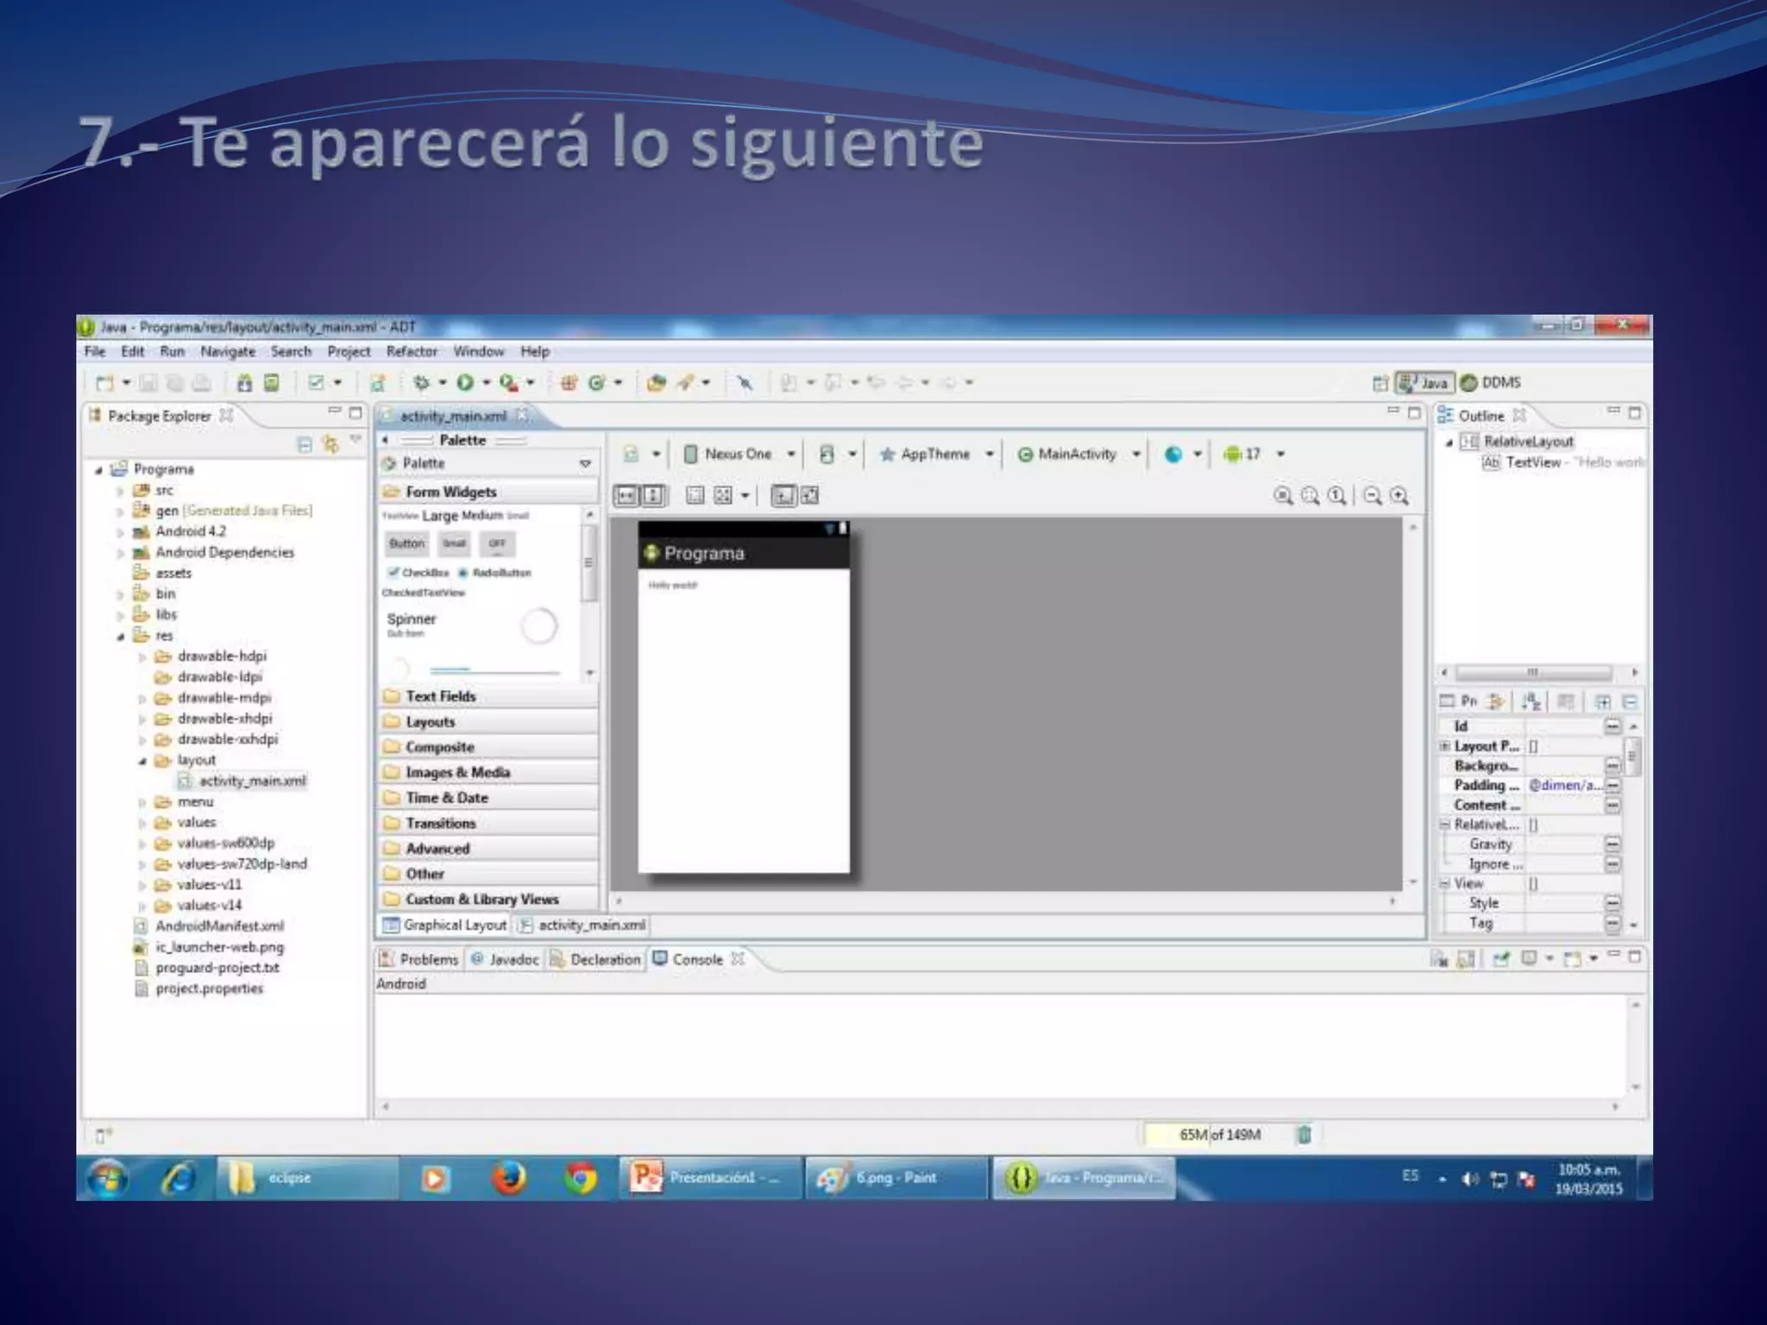1767x1325 pixels.
Task: Click the zoom out magnifier icon
Action: point(1373,495)
